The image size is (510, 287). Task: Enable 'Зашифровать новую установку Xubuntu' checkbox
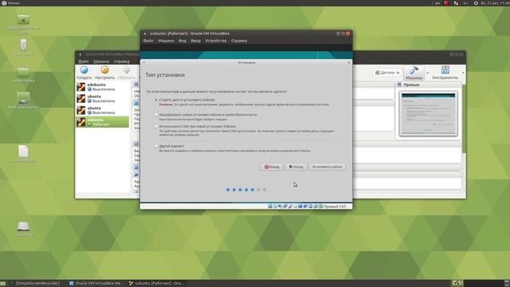click(x=156, y=115)
